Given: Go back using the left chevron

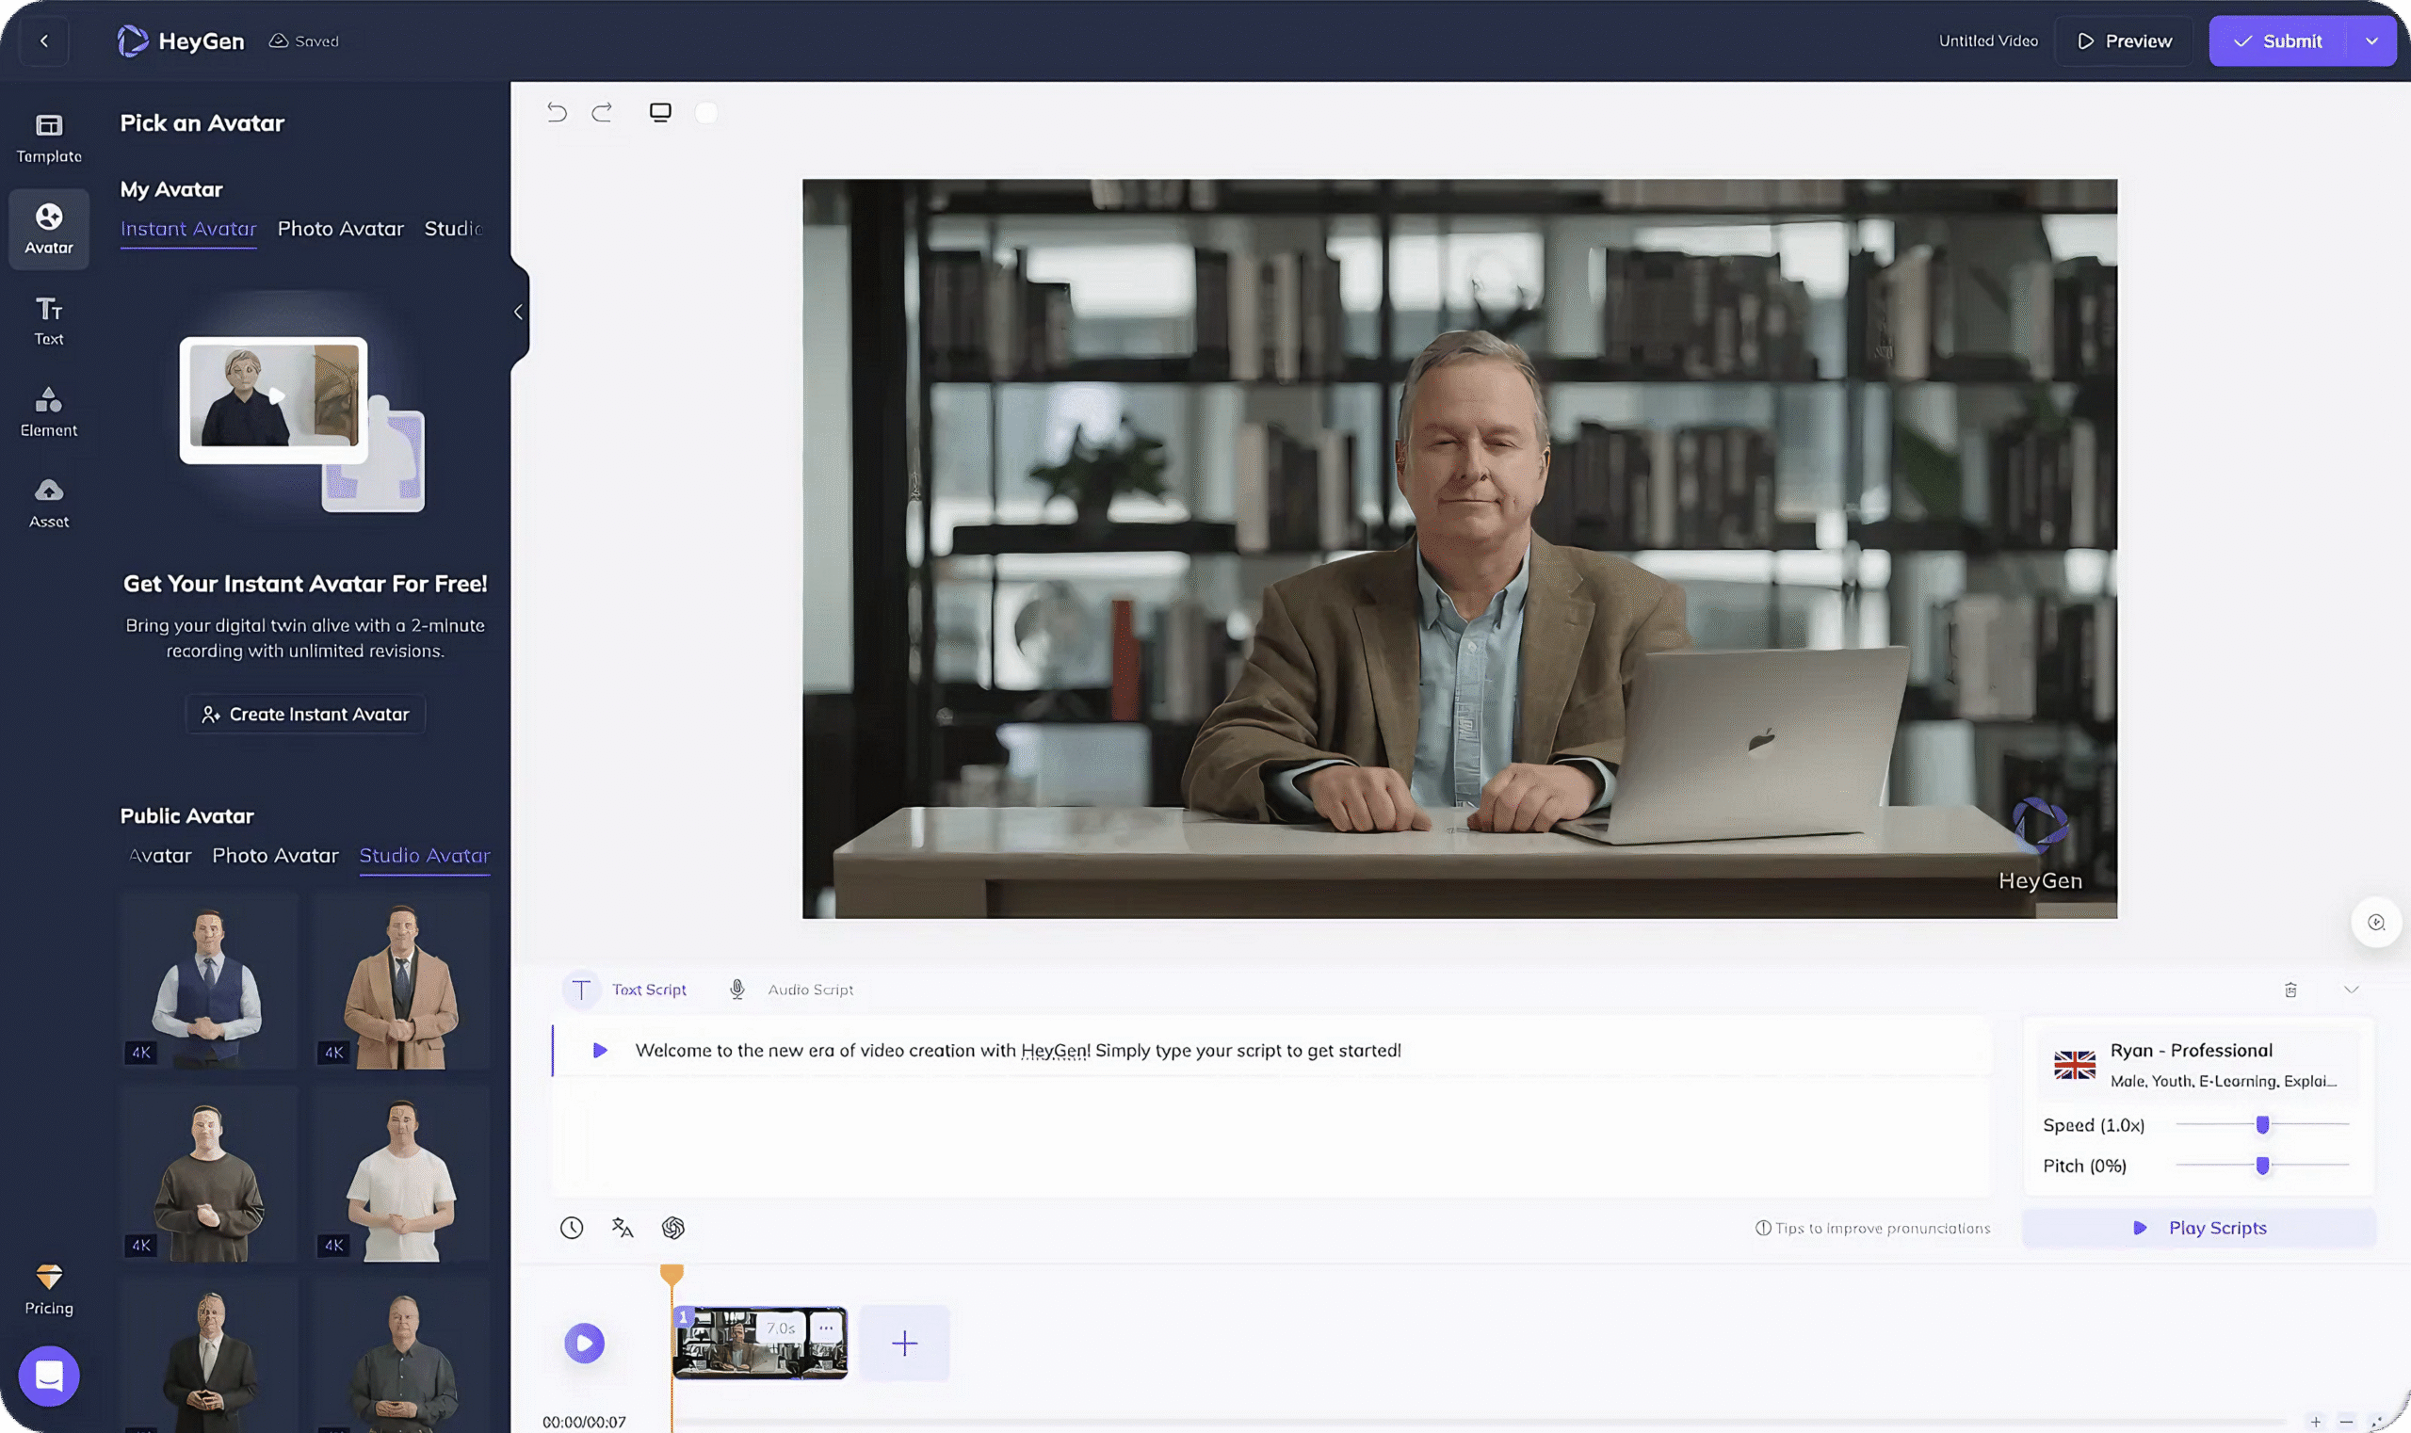Looking at the screenshot, I should coord(43,40).
